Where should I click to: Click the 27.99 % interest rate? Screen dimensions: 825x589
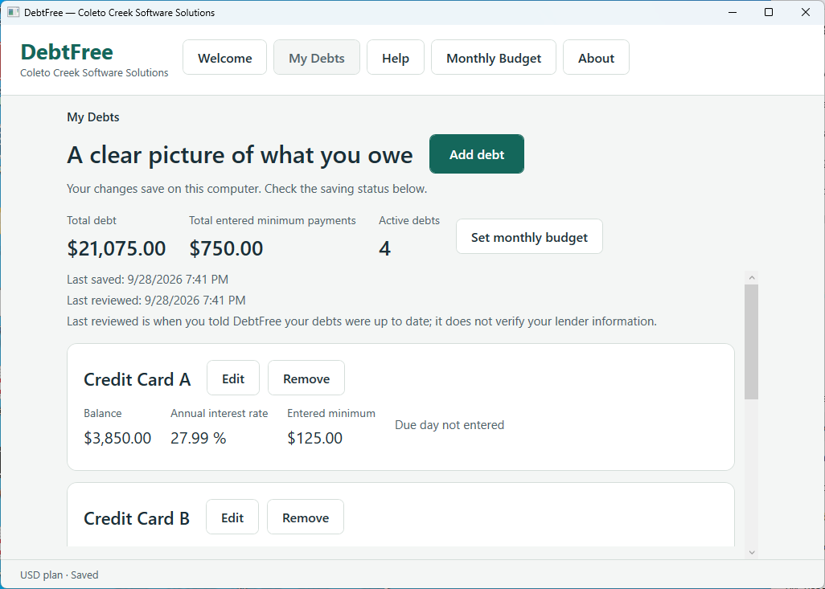pos(199,438)
